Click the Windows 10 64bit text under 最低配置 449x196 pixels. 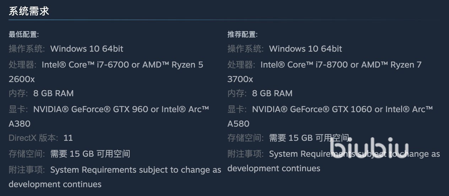[x=87, y=48]
